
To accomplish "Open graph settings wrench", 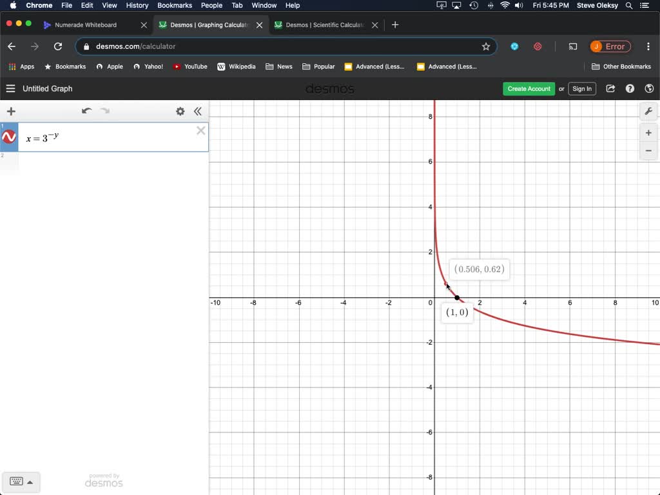I will (648, 112).
